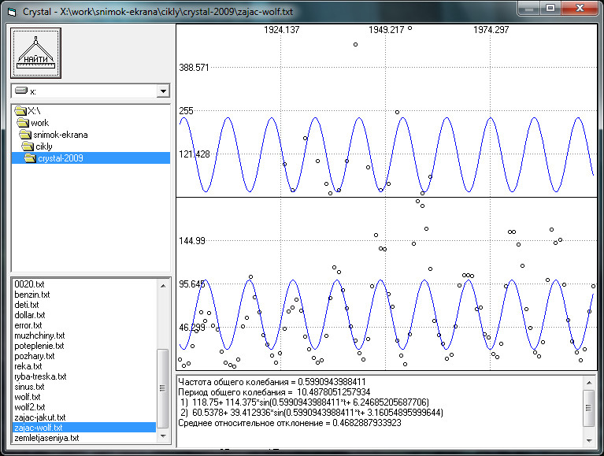The image size is (604, 456).
Task: Open the work folder in directory tree
Action: pos(39,123)
